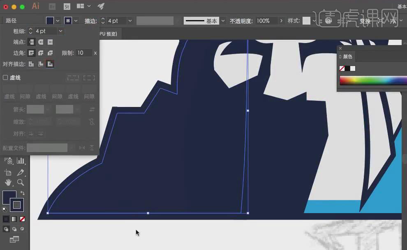Click the 描边 stroke weight stepper in control bar
This screenshot has height=250, width=407.
click(x=103, y=21)
